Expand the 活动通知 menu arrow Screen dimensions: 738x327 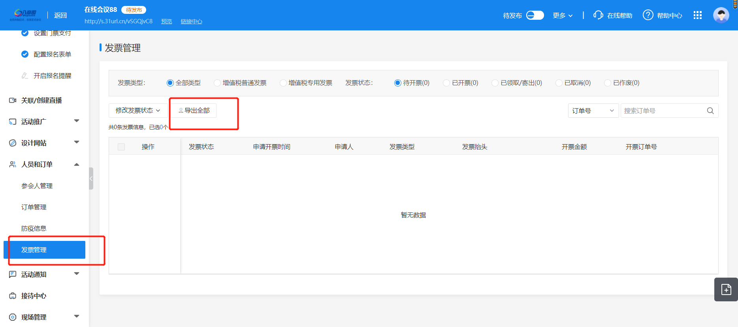77,274
